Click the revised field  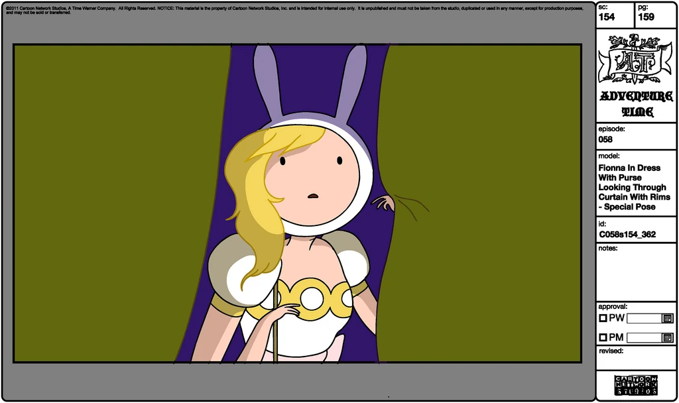click(x=636, y=360)
